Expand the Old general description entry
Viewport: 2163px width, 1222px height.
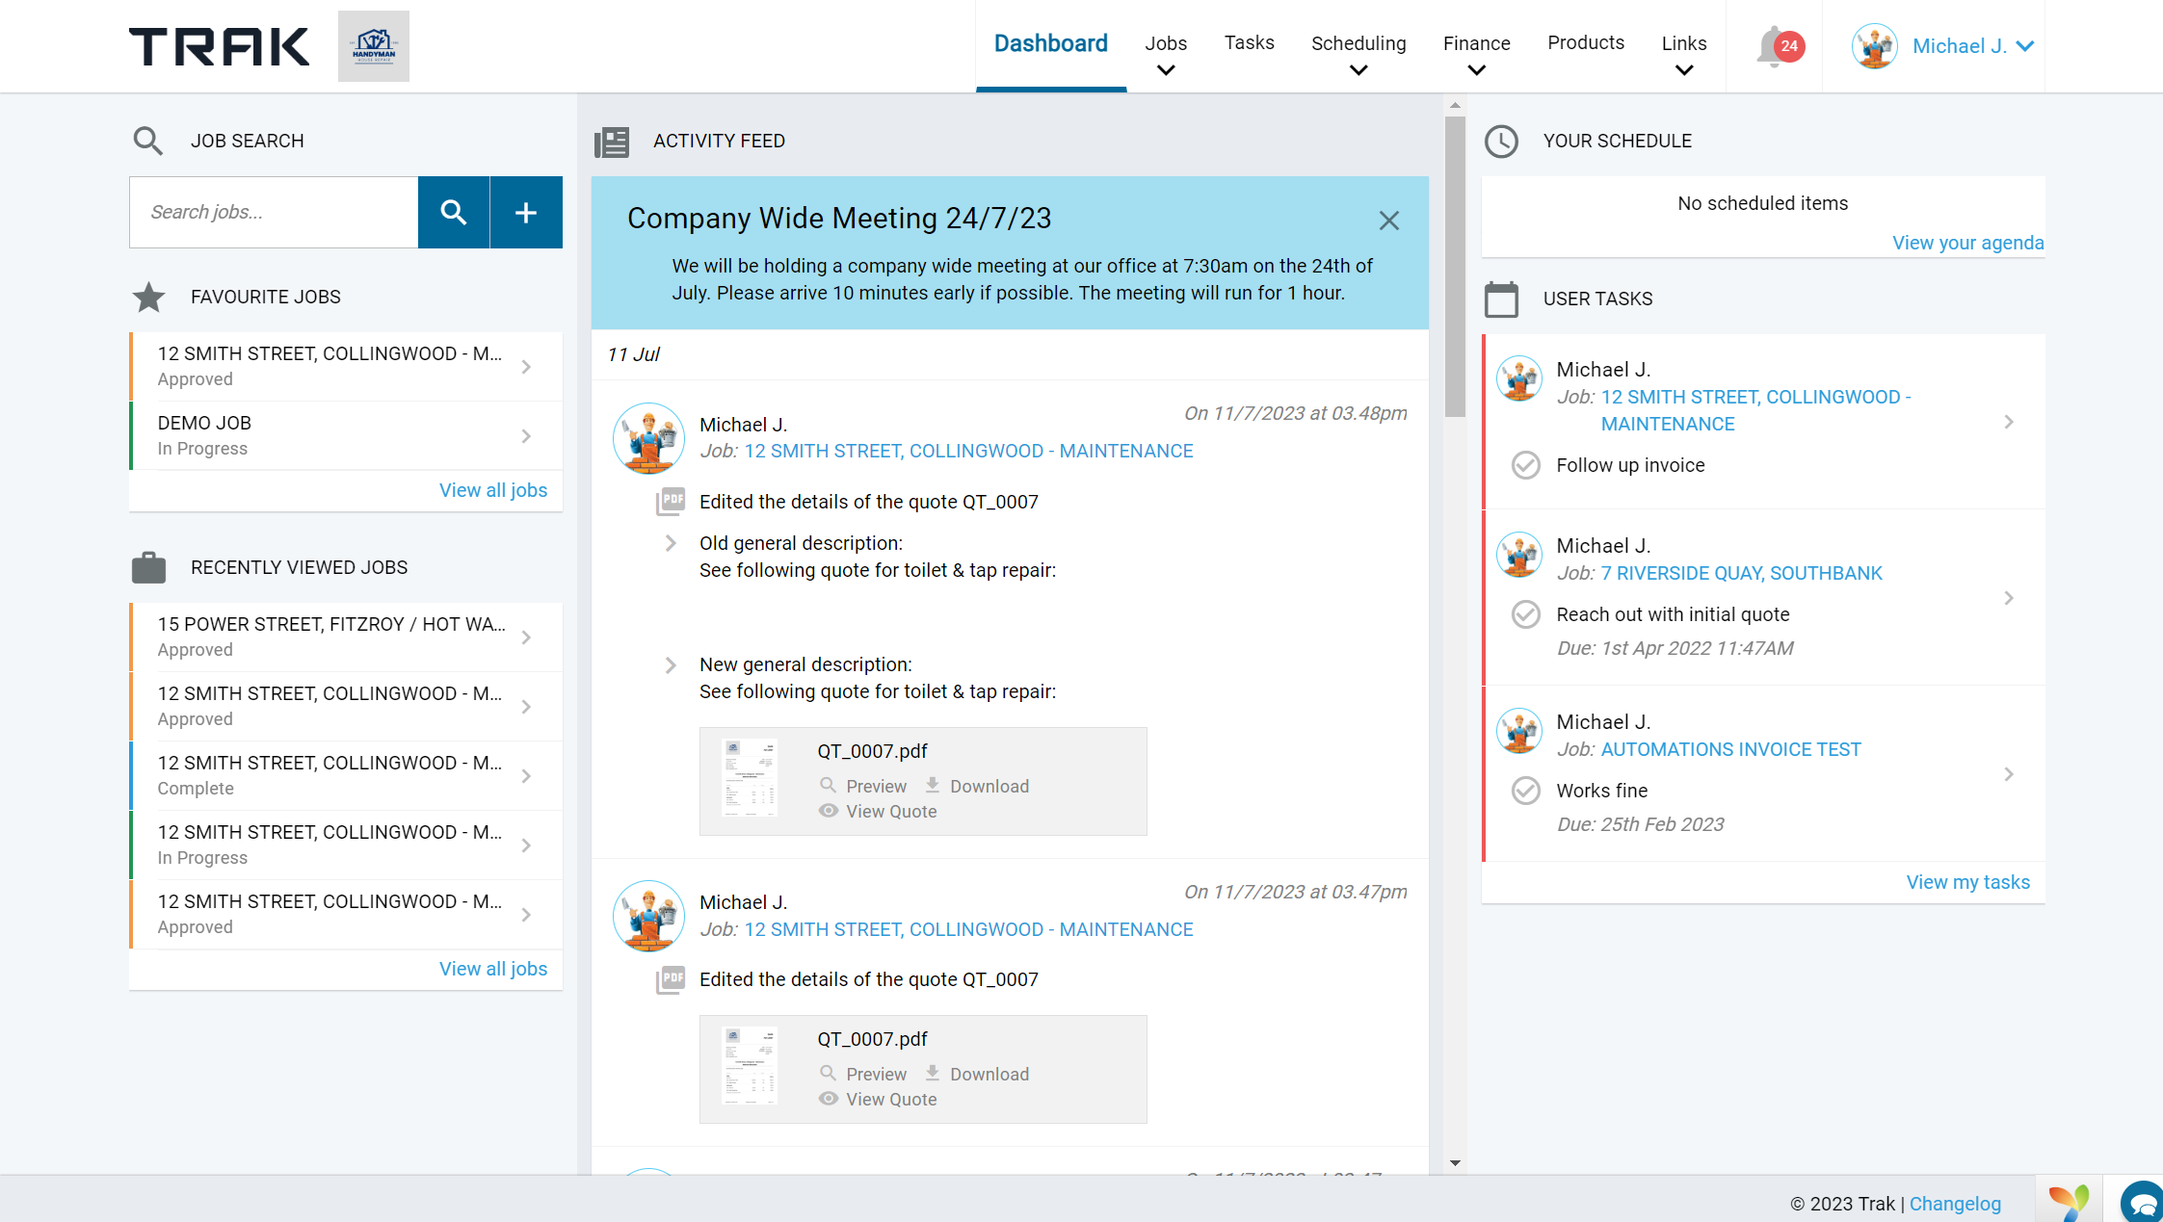pyautogui.click(x=670, y=542)
